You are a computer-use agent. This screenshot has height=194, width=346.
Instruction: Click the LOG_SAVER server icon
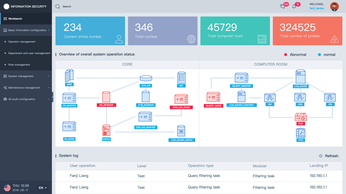coord(300,77)
